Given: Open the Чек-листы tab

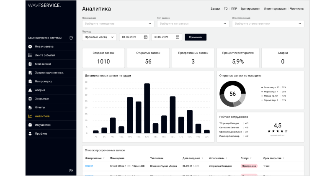Looking at the screenshot, I should click(x=297, y=8).
